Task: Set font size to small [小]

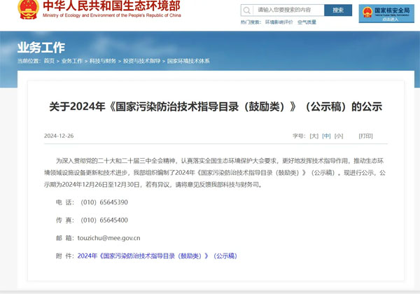Action: click(339, 136)
